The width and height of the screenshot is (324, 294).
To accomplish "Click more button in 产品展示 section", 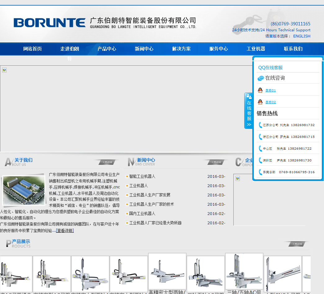I will coord(297,244).
